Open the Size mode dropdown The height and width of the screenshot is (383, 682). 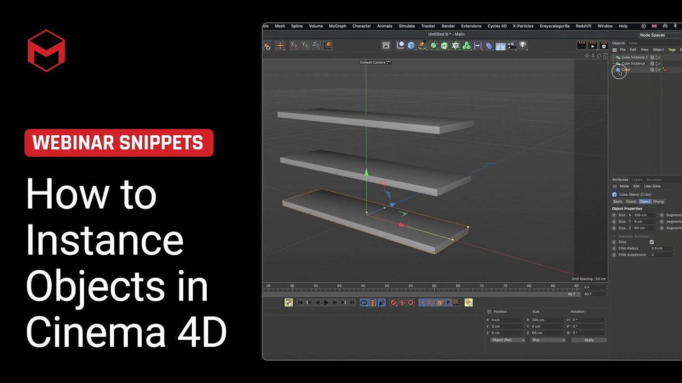tap(548, 340)
